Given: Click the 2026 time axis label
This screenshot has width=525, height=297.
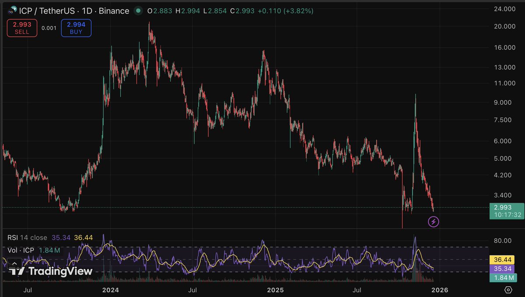Looking at the screenshot, I should (x=440, y=290).
